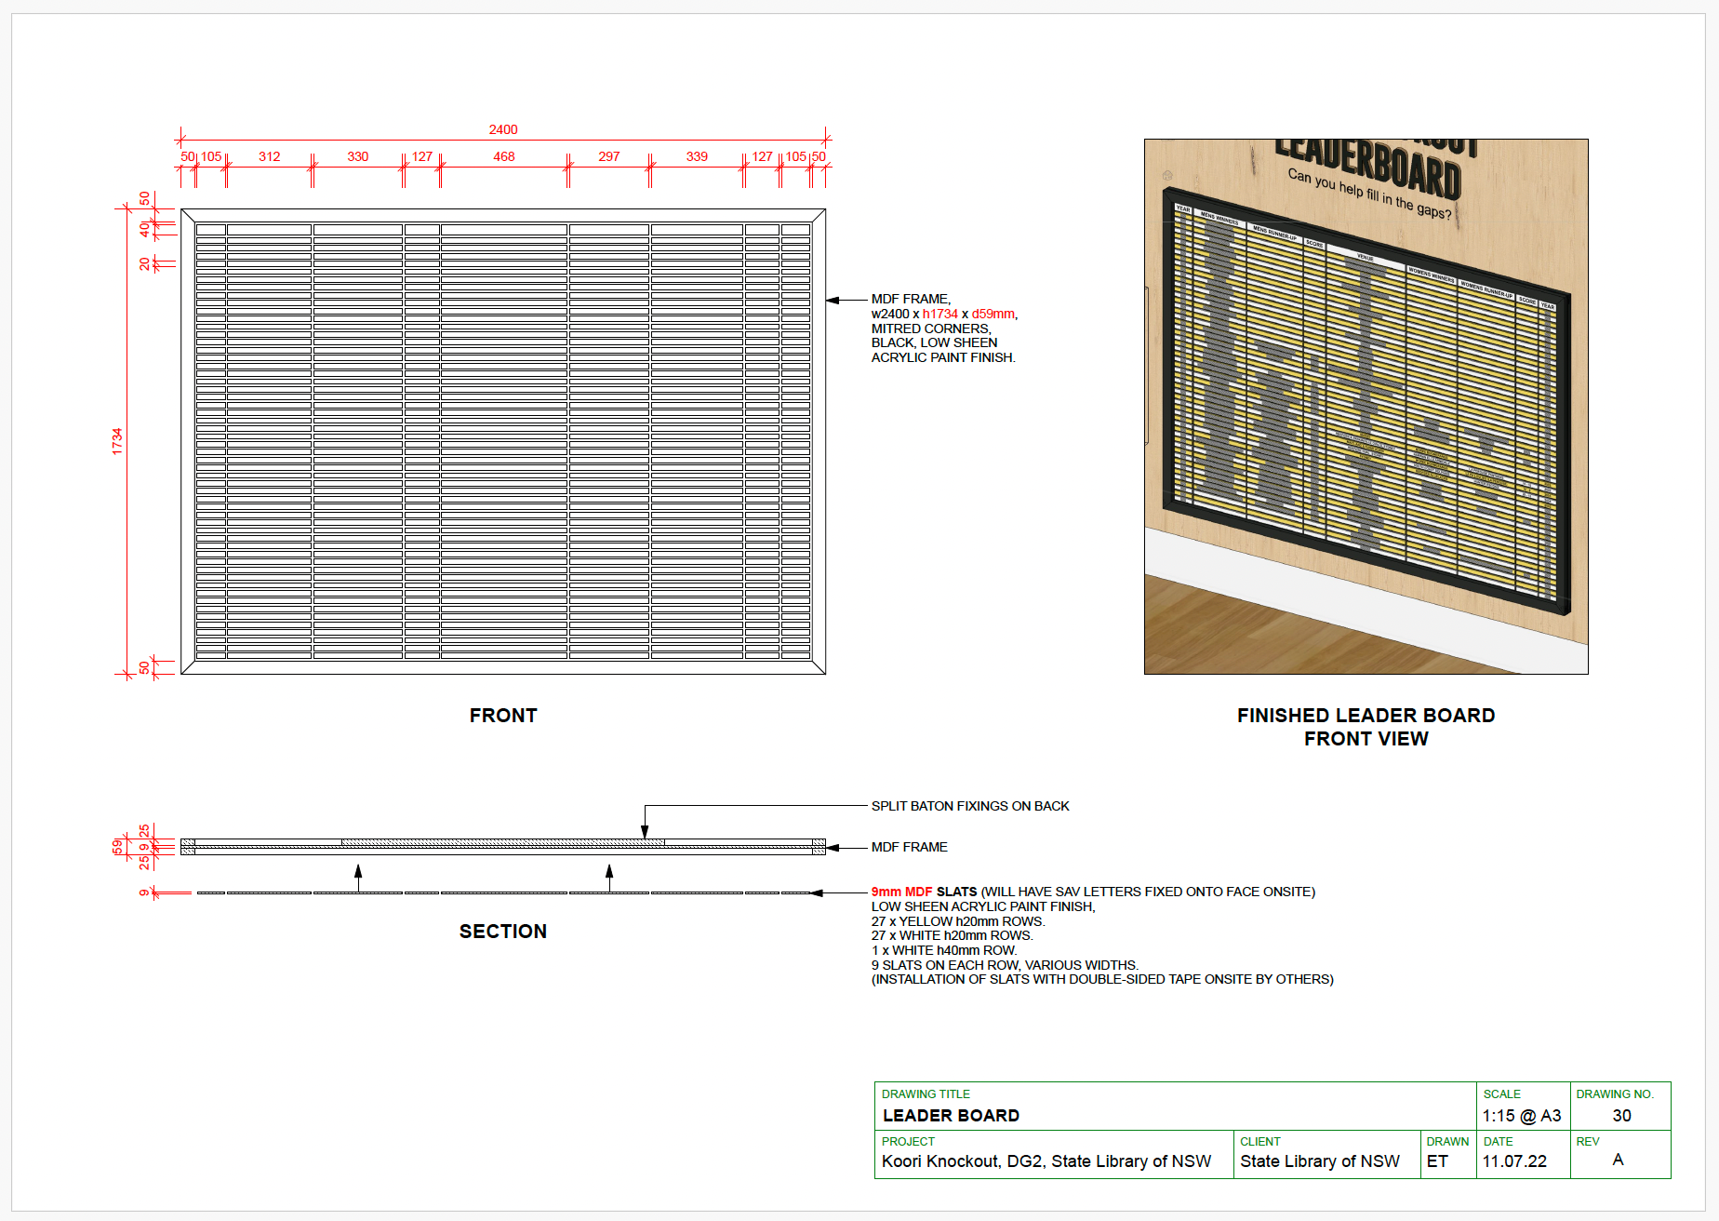Click the DATE field label

point(1498,1142)
